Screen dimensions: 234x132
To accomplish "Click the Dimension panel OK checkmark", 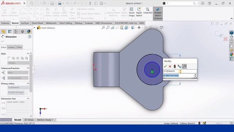I will [3, 41].
